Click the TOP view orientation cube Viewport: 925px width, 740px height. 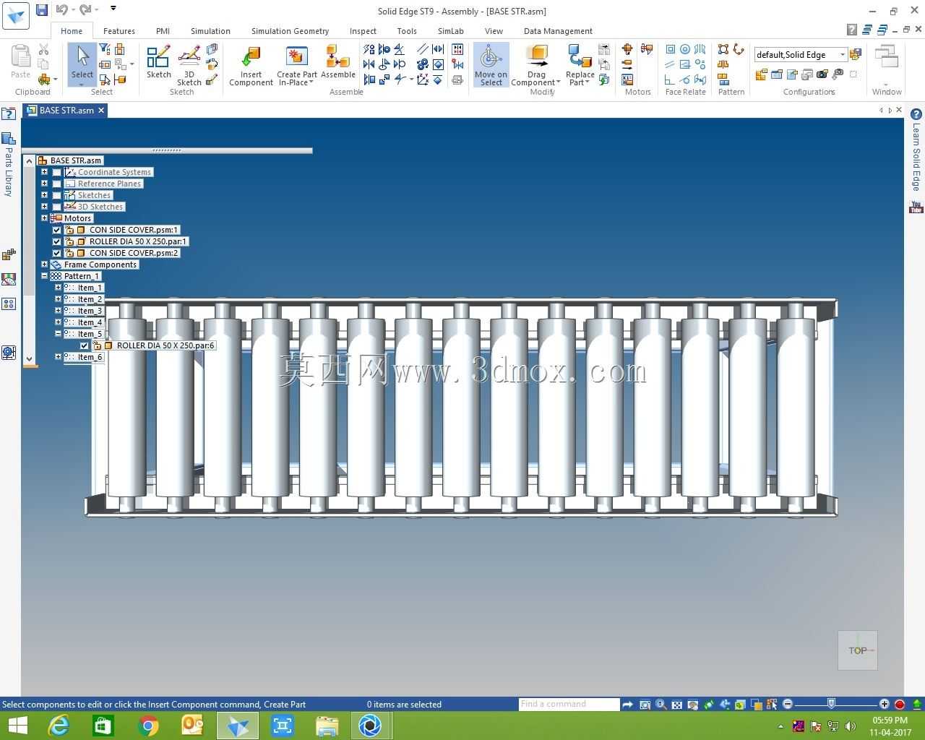[x=858, y=650]
